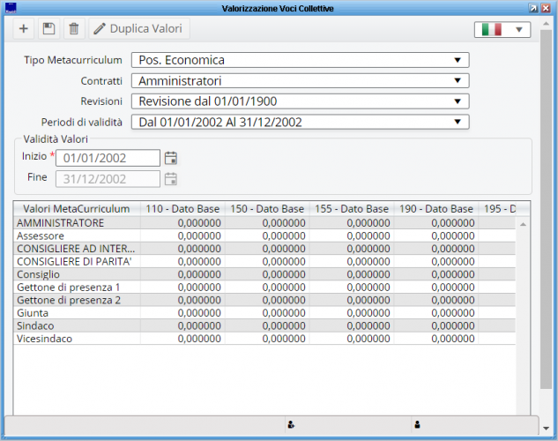558x441 pixels.
Task: Click the application icon in title bar
Action: [x=10, y=8]
